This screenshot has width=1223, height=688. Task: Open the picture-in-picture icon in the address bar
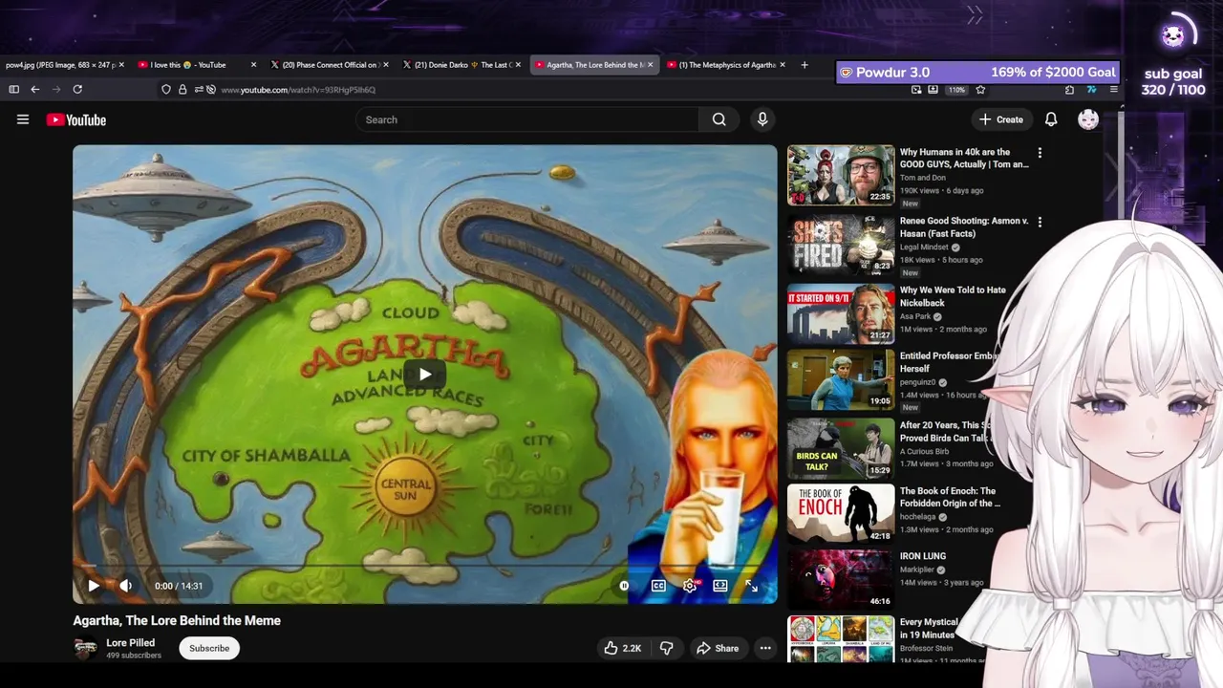click(916, 90)
